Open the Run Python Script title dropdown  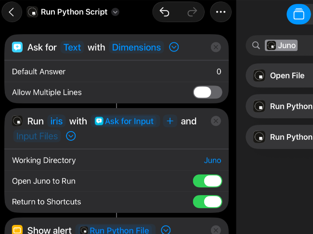tap(115, 12)
